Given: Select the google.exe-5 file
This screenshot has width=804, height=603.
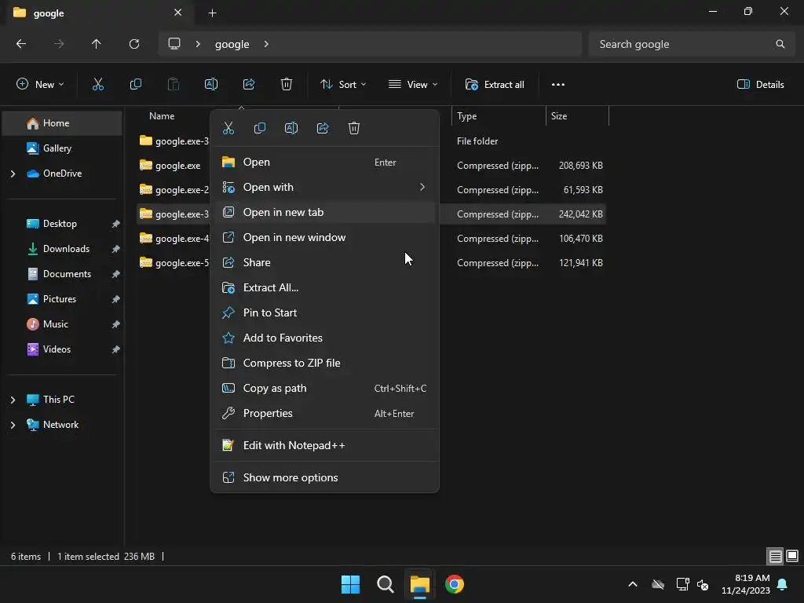Looking at the screenshot, I should click(174, 263).
